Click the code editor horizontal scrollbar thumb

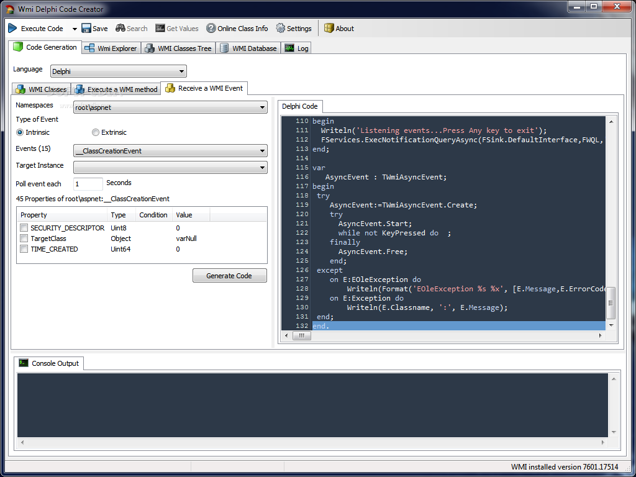pyautogui.click(x=302, y=335)
